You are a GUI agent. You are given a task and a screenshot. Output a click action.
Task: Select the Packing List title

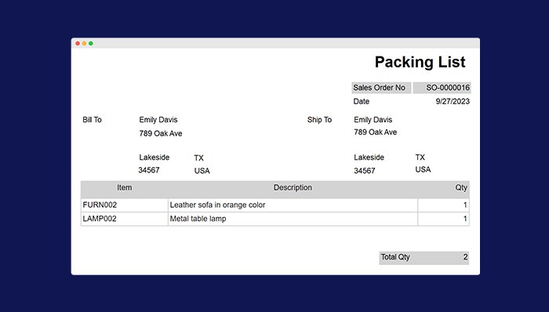tap(420, 62)
